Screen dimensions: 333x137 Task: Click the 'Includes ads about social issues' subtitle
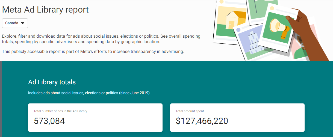(x=89, y=93)
